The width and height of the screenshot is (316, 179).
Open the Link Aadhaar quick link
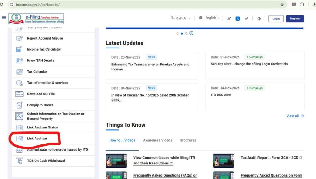[37, 139]
